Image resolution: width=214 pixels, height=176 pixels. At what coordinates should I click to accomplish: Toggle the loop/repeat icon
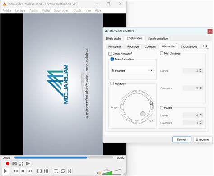pyautogui.click(x=63, y=171)
